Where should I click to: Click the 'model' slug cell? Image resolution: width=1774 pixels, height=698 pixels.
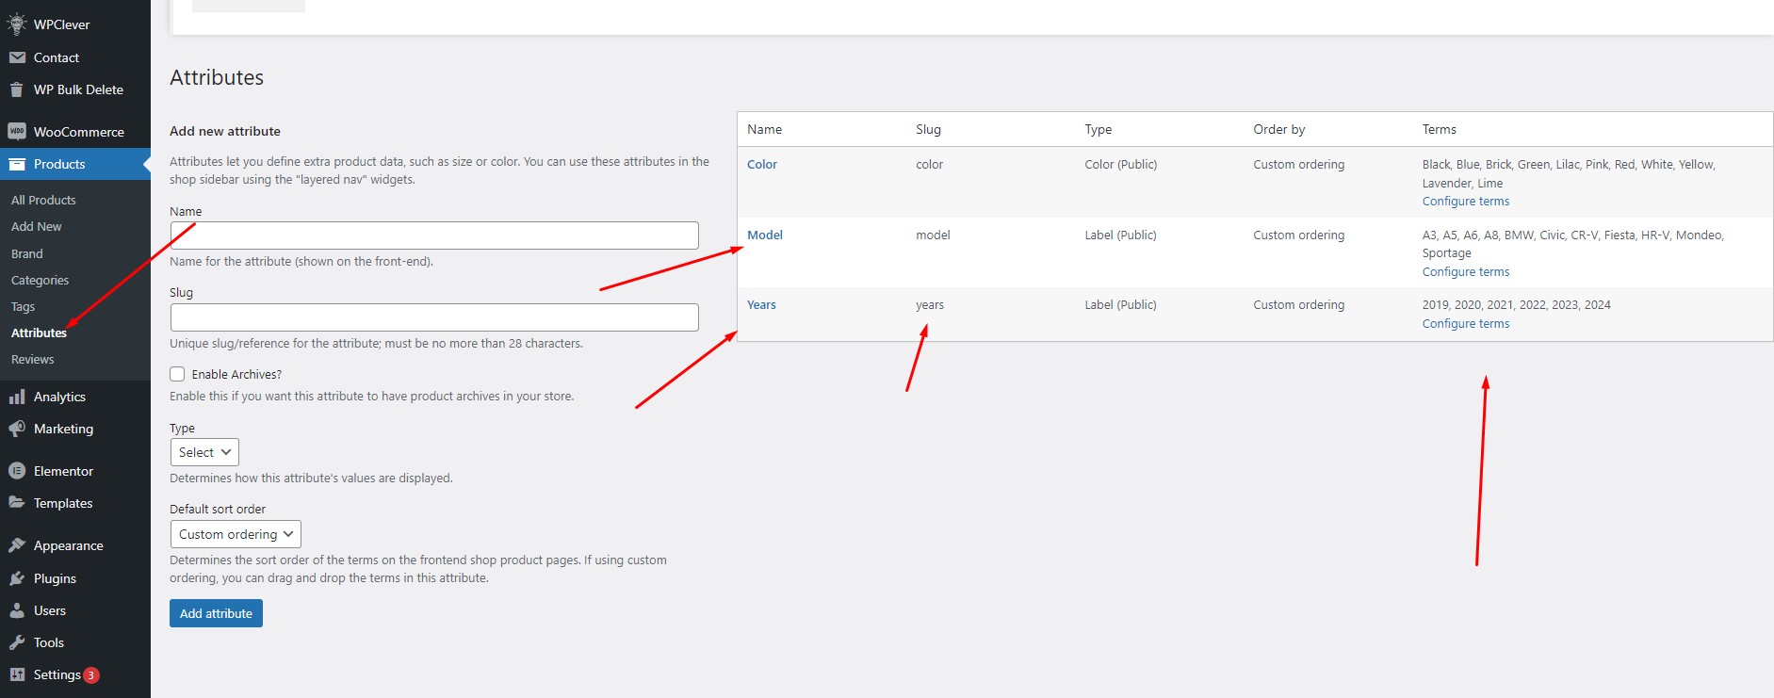tap(933, 235)
